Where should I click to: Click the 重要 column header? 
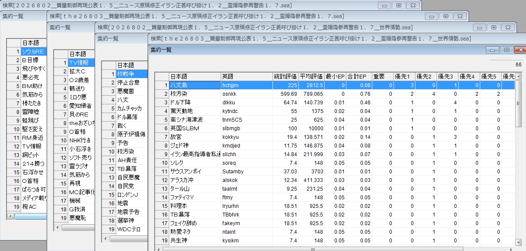click(x=383, y=76)
